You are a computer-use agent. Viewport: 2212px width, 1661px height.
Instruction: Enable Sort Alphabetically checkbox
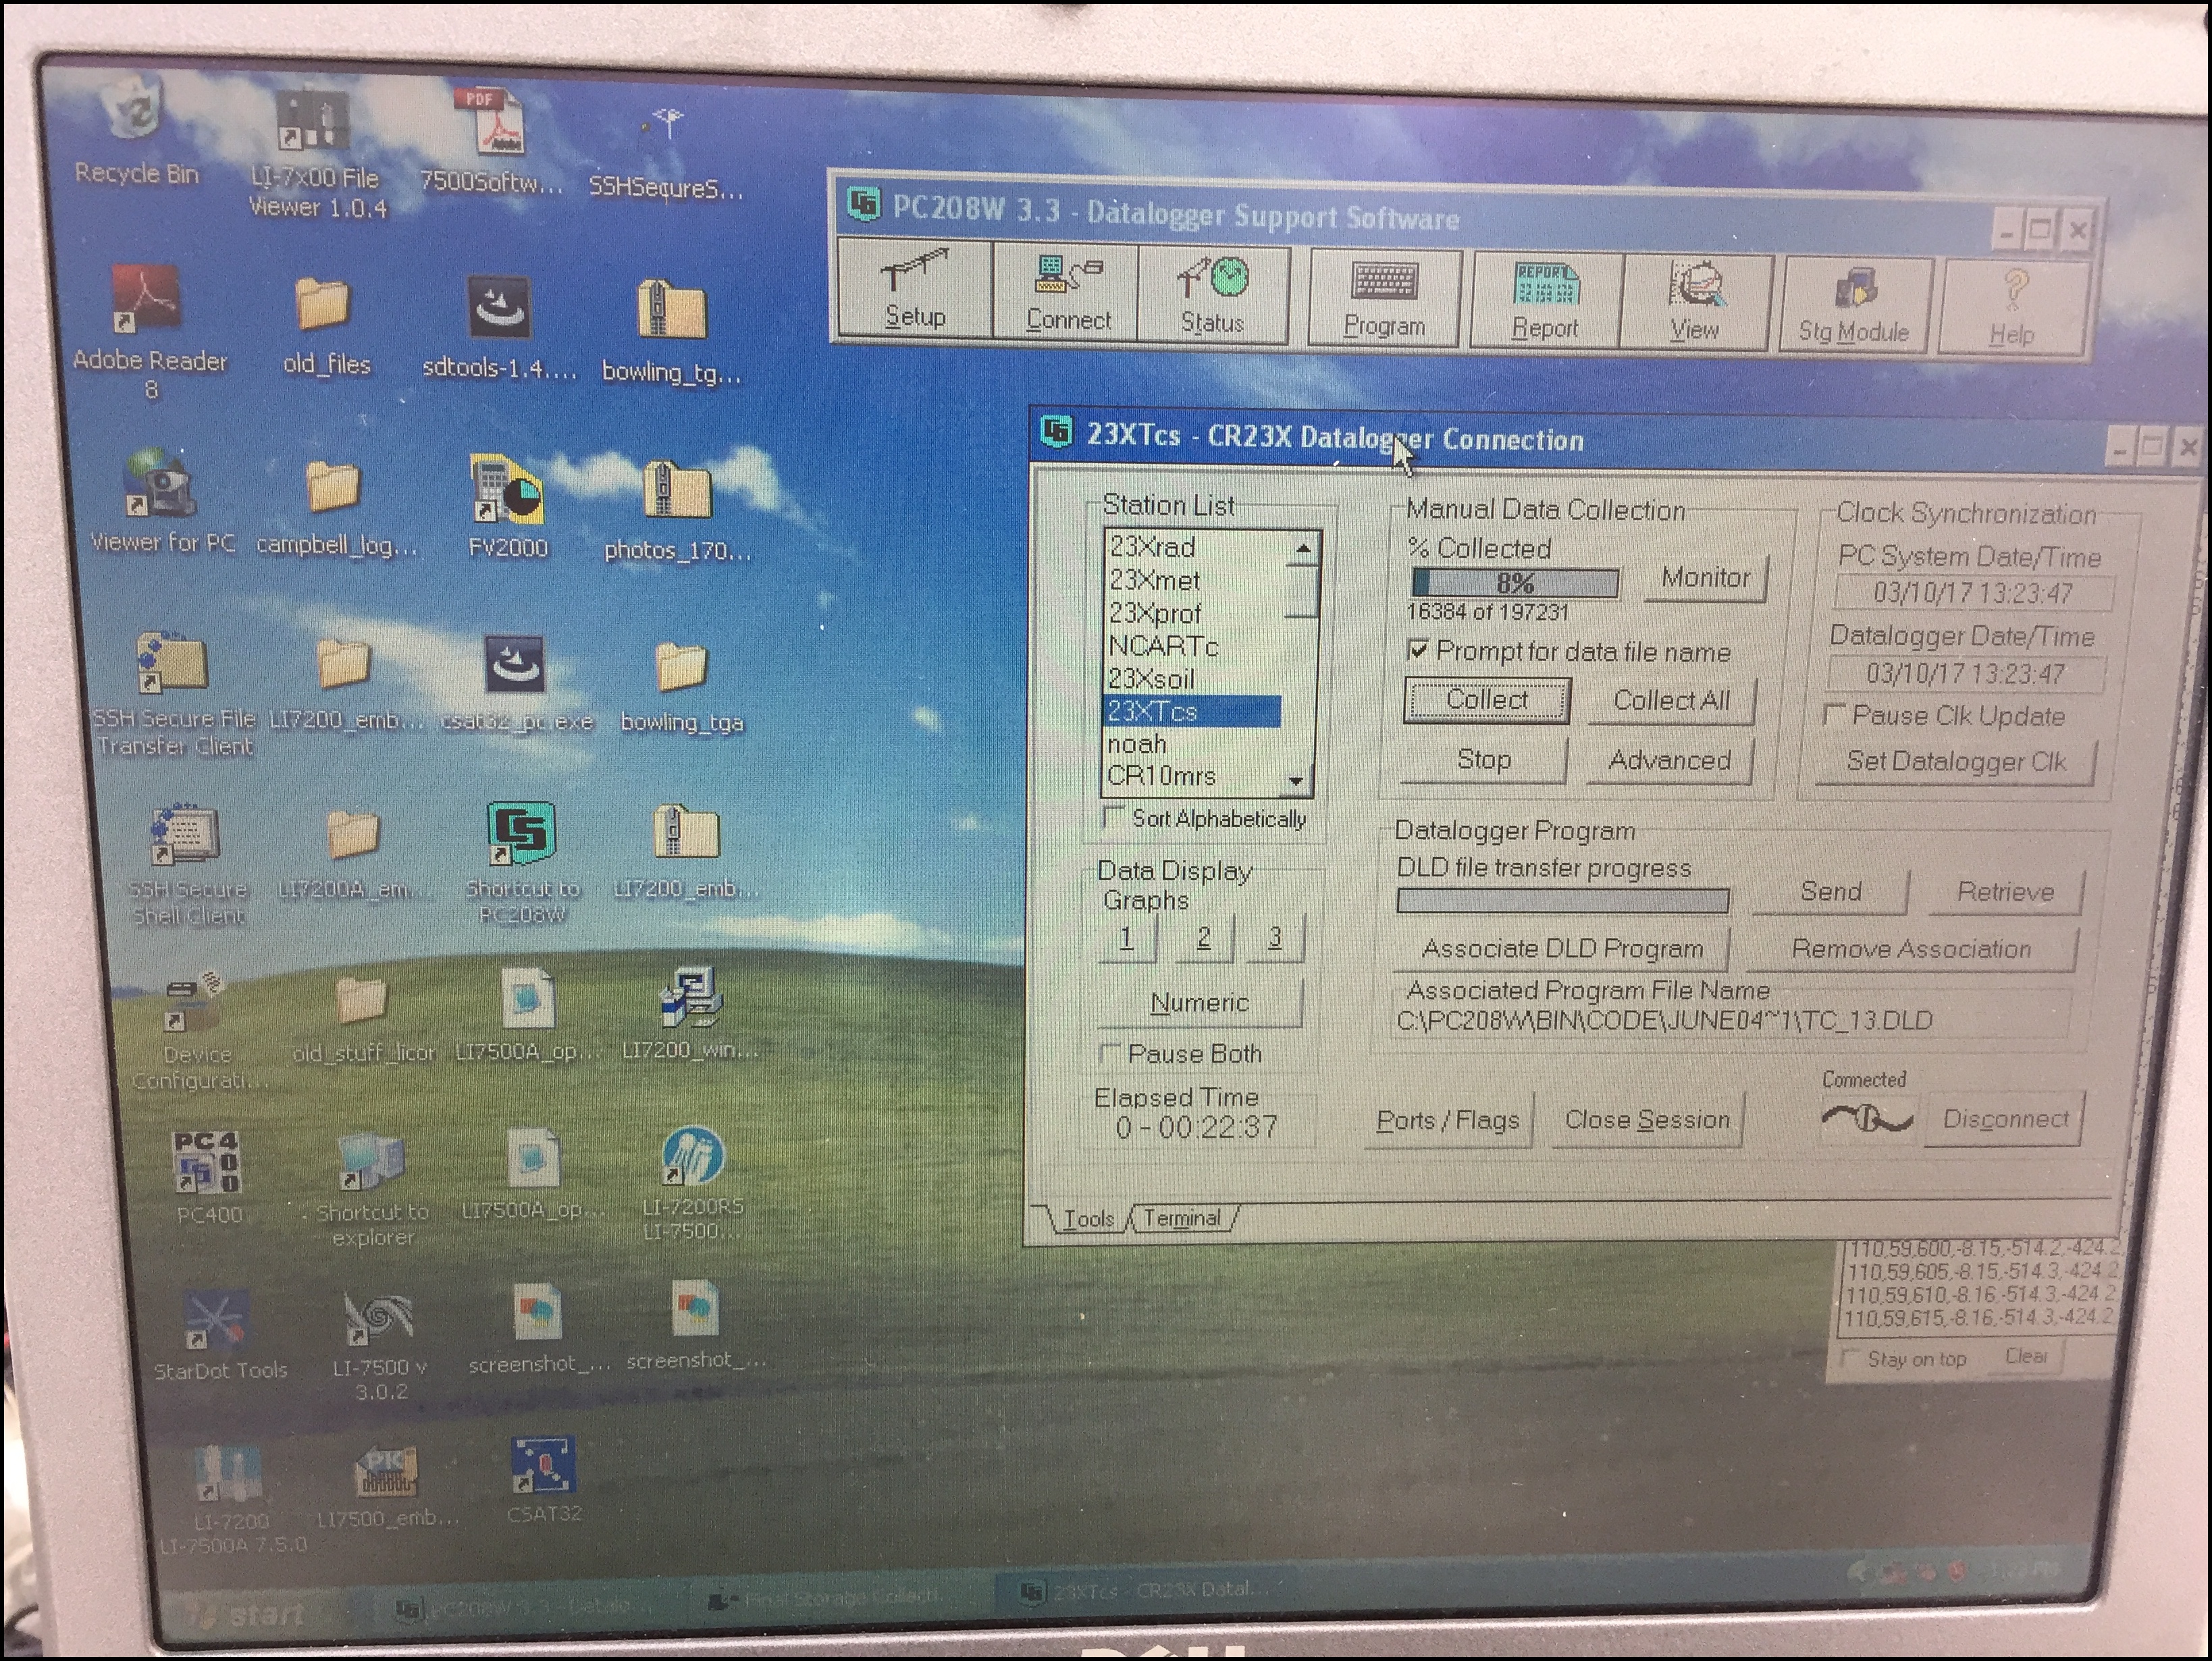(1113, 817)
